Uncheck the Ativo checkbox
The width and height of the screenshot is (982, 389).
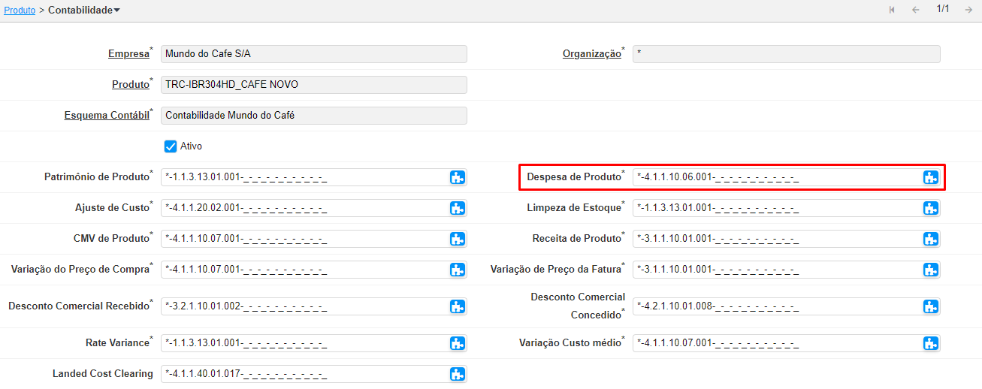[x=171, y=146]
